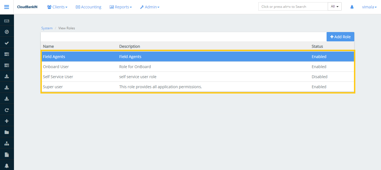Focus the search input field

[x=293, y=7]
